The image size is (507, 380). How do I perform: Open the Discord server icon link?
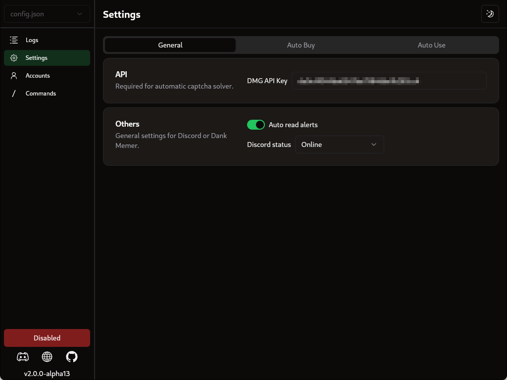[x=23, y=357]
